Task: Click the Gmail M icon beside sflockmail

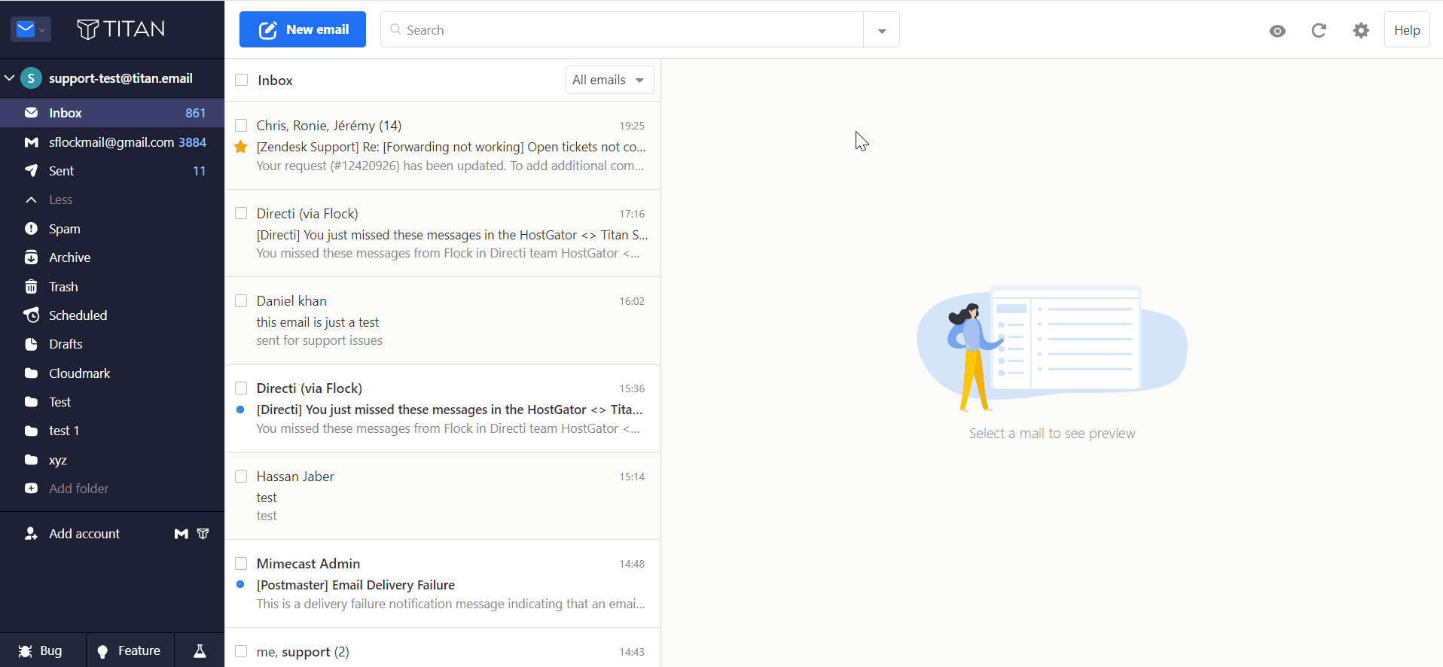Action: click(x=31, y=142)
